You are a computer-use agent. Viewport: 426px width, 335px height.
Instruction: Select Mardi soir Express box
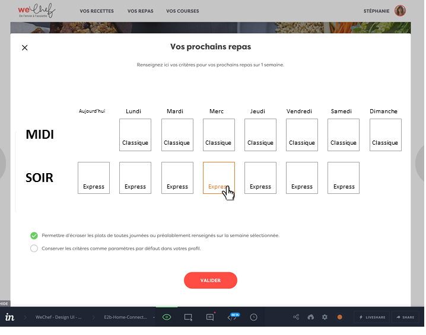click(x=177, y=178)
